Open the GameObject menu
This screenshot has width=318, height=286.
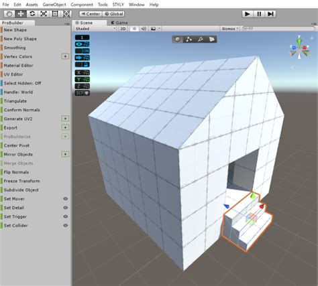pos(54,5)
